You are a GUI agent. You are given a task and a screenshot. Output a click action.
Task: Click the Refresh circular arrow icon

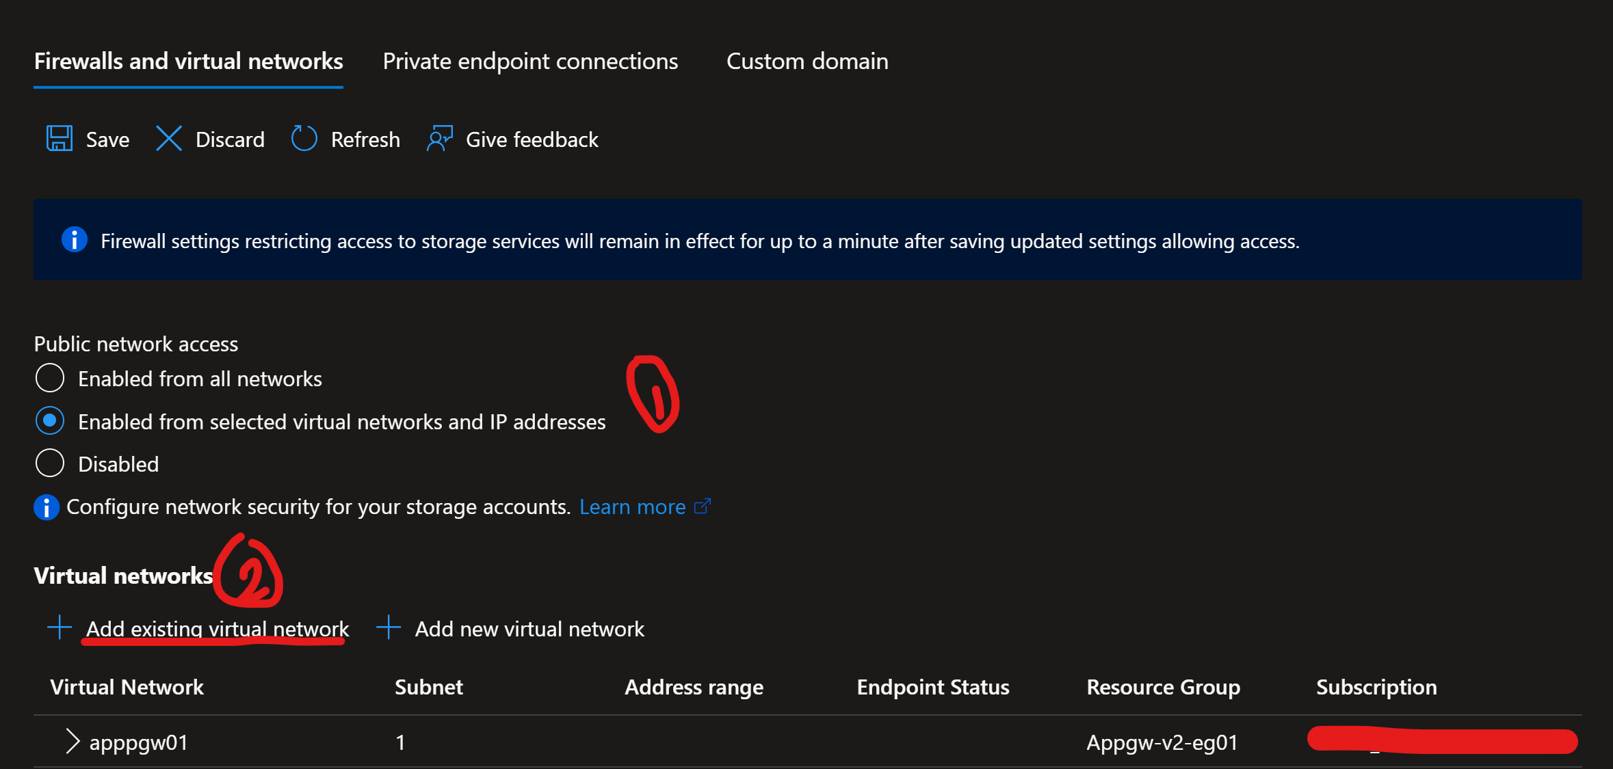(x=304, y=139)
